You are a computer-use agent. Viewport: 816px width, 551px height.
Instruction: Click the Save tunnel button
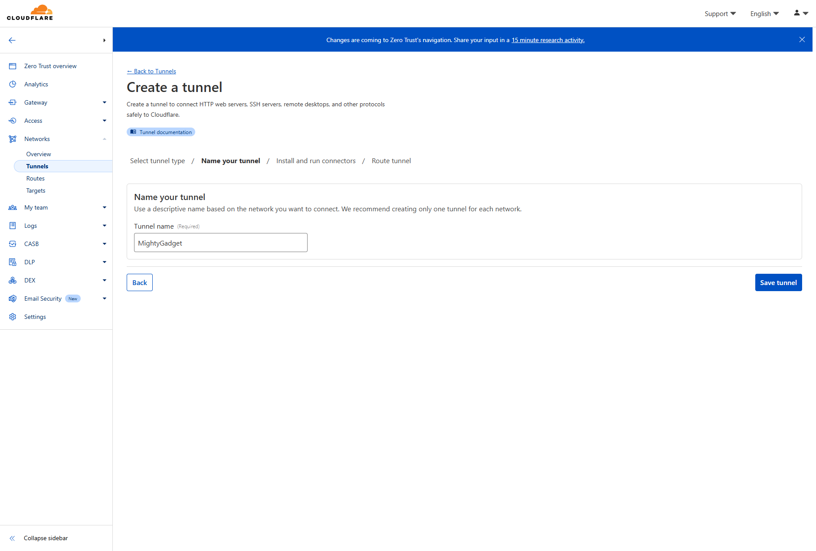click(778, 282)
